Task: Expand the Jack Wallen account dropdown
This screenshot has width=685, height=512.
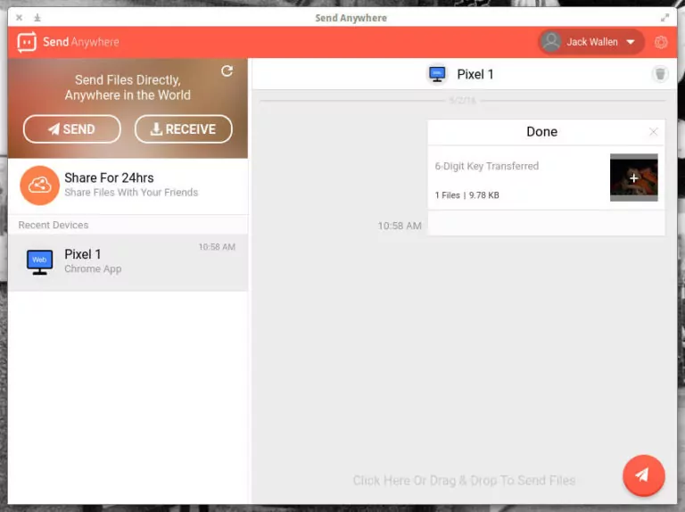Action: tap(631, 43)
